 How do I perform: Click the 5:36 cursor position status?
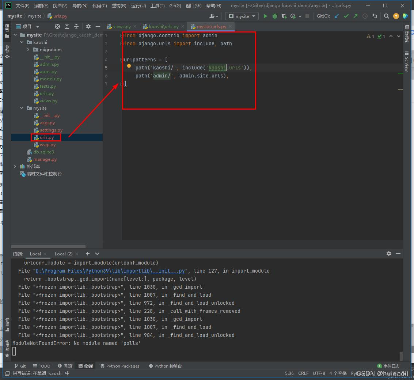point(289,373)
